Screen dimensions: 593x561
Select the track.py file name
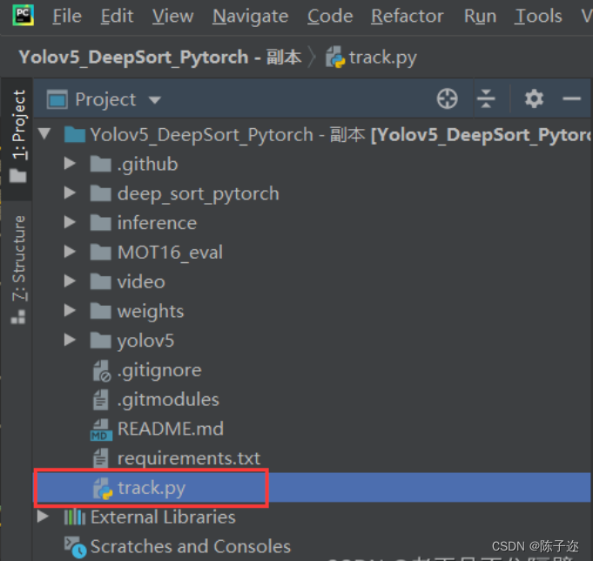coord(152,488)
